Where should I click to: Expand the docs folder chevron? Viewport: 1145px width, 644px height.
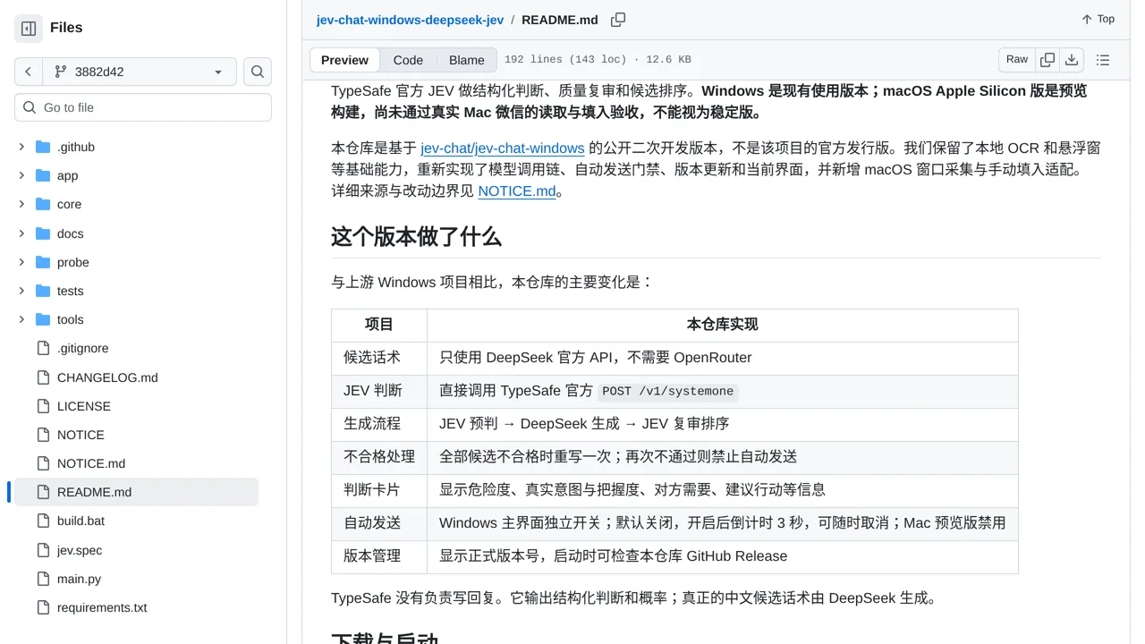click(21, 233)
